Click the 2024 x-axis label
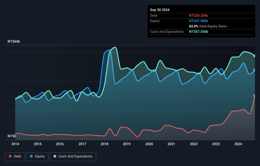The height and width of the screenshot is (166, 260). 238,144
